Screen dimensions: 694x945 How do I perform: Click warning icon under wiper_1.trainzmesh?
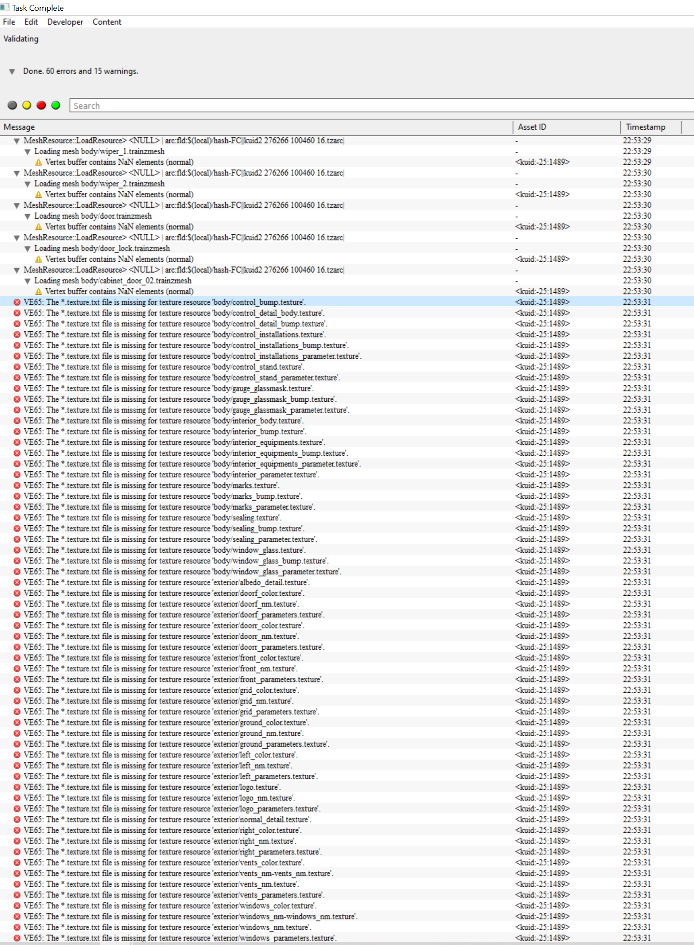point(39,162)
